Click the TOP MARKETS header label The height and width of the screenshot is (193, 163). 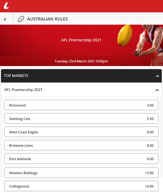tap(16, 76)
